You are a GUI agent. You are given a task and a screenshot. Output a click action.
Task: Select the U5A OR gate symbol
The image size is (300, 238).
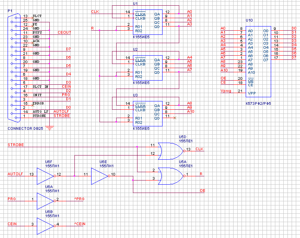tap(169, 174)
